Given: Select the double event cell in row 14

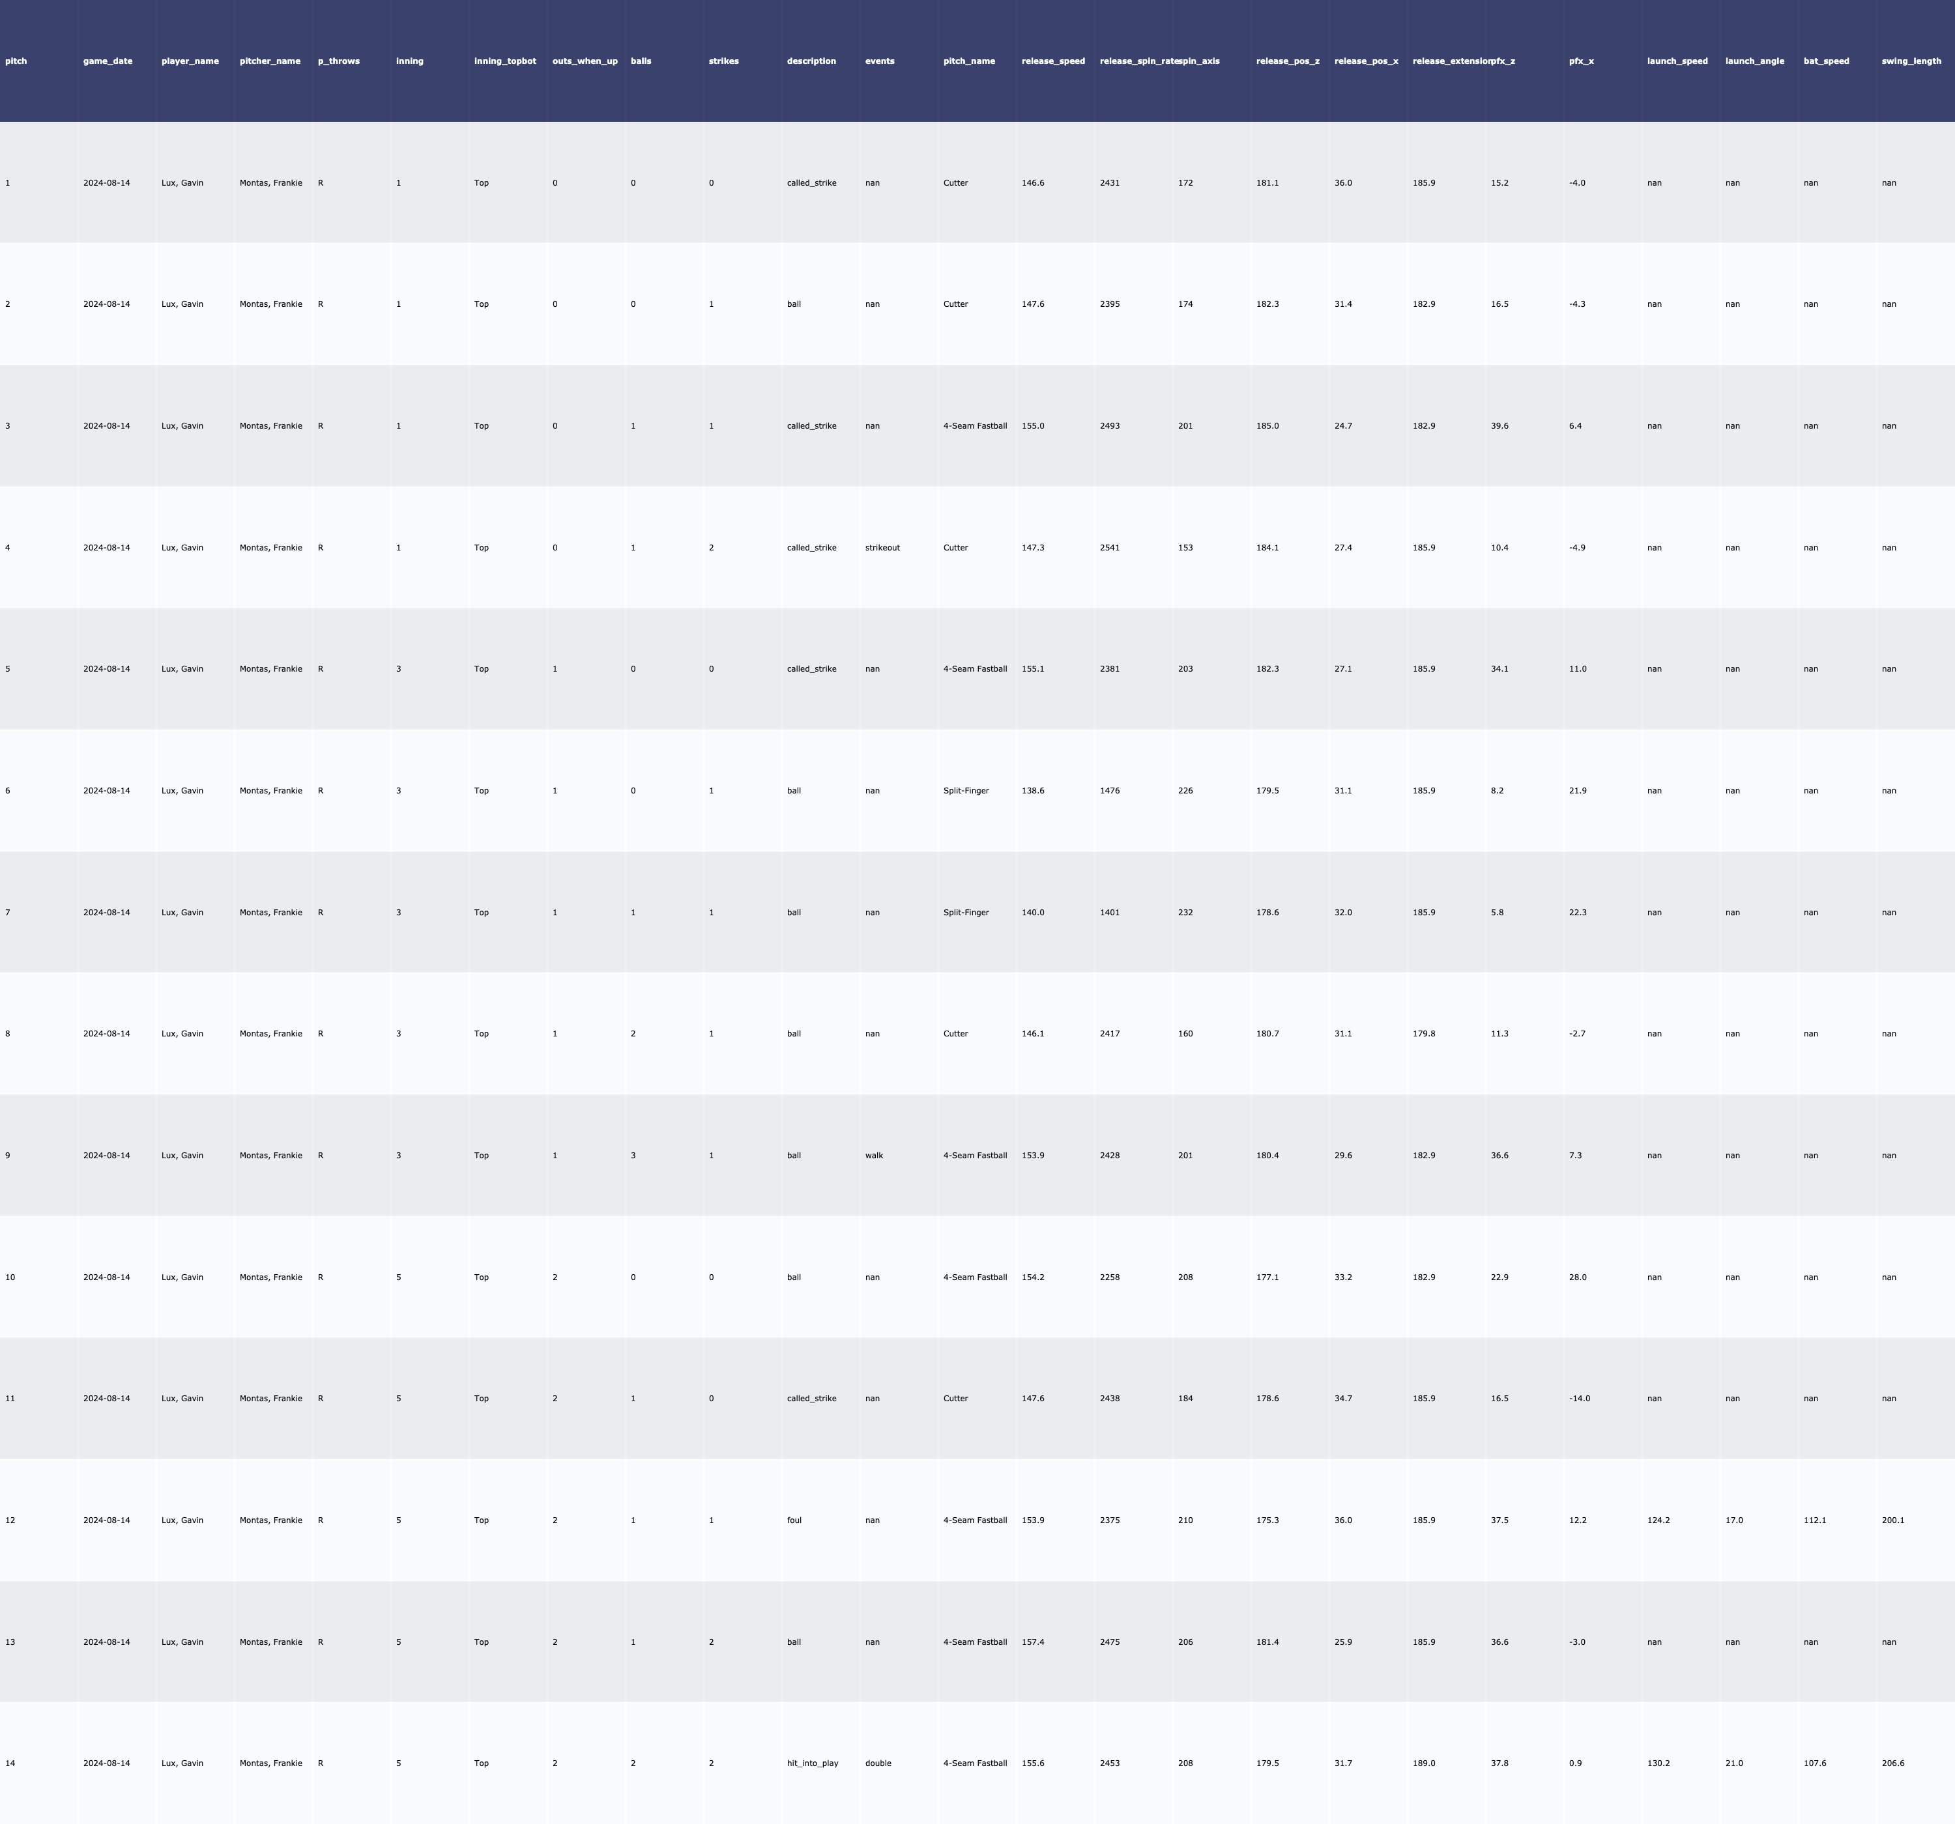Looking at the screenshot, I should coord(878,1763).
